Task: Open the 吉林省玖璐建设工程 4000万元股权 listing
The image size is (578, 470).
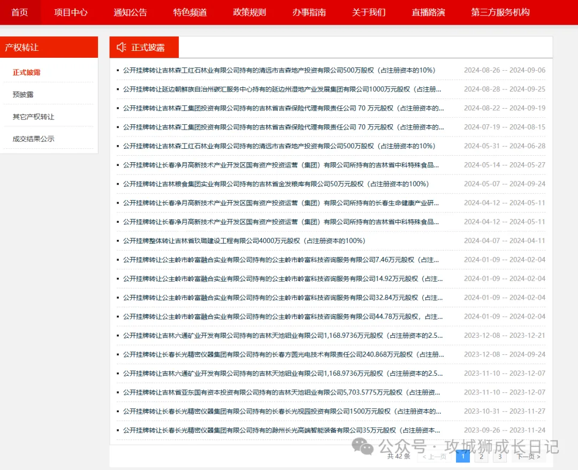Action: (244, 241)
